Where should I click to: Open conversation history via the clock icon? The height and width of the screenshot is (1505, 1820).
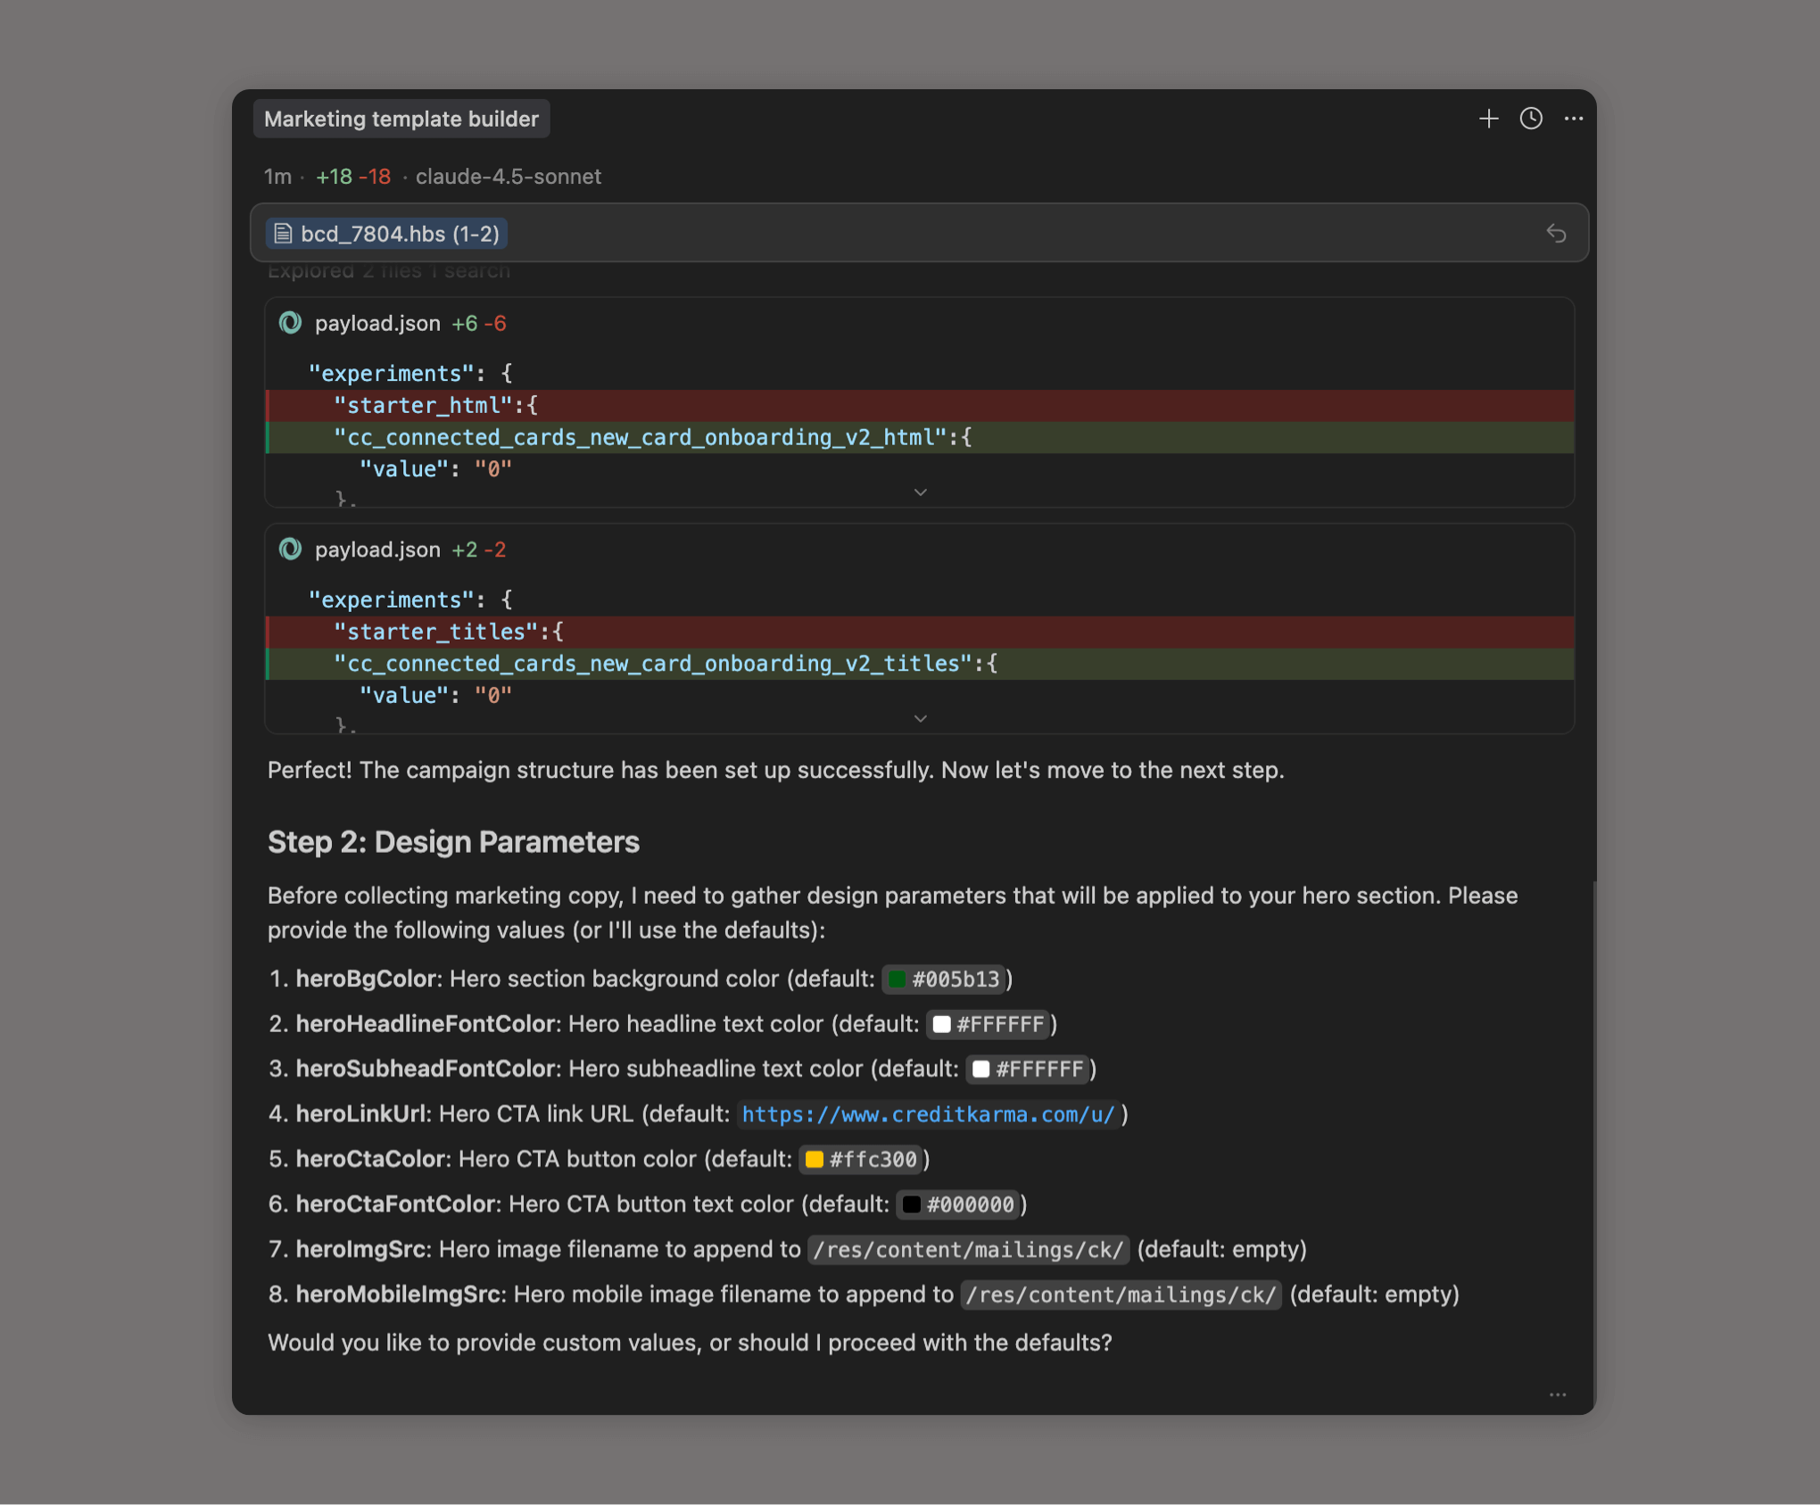click(1532, 119)
